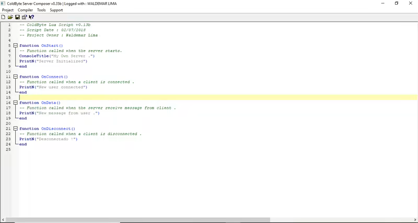Click line number 25 in the gutter
This screenshot has height=223, width=418.
8,150
